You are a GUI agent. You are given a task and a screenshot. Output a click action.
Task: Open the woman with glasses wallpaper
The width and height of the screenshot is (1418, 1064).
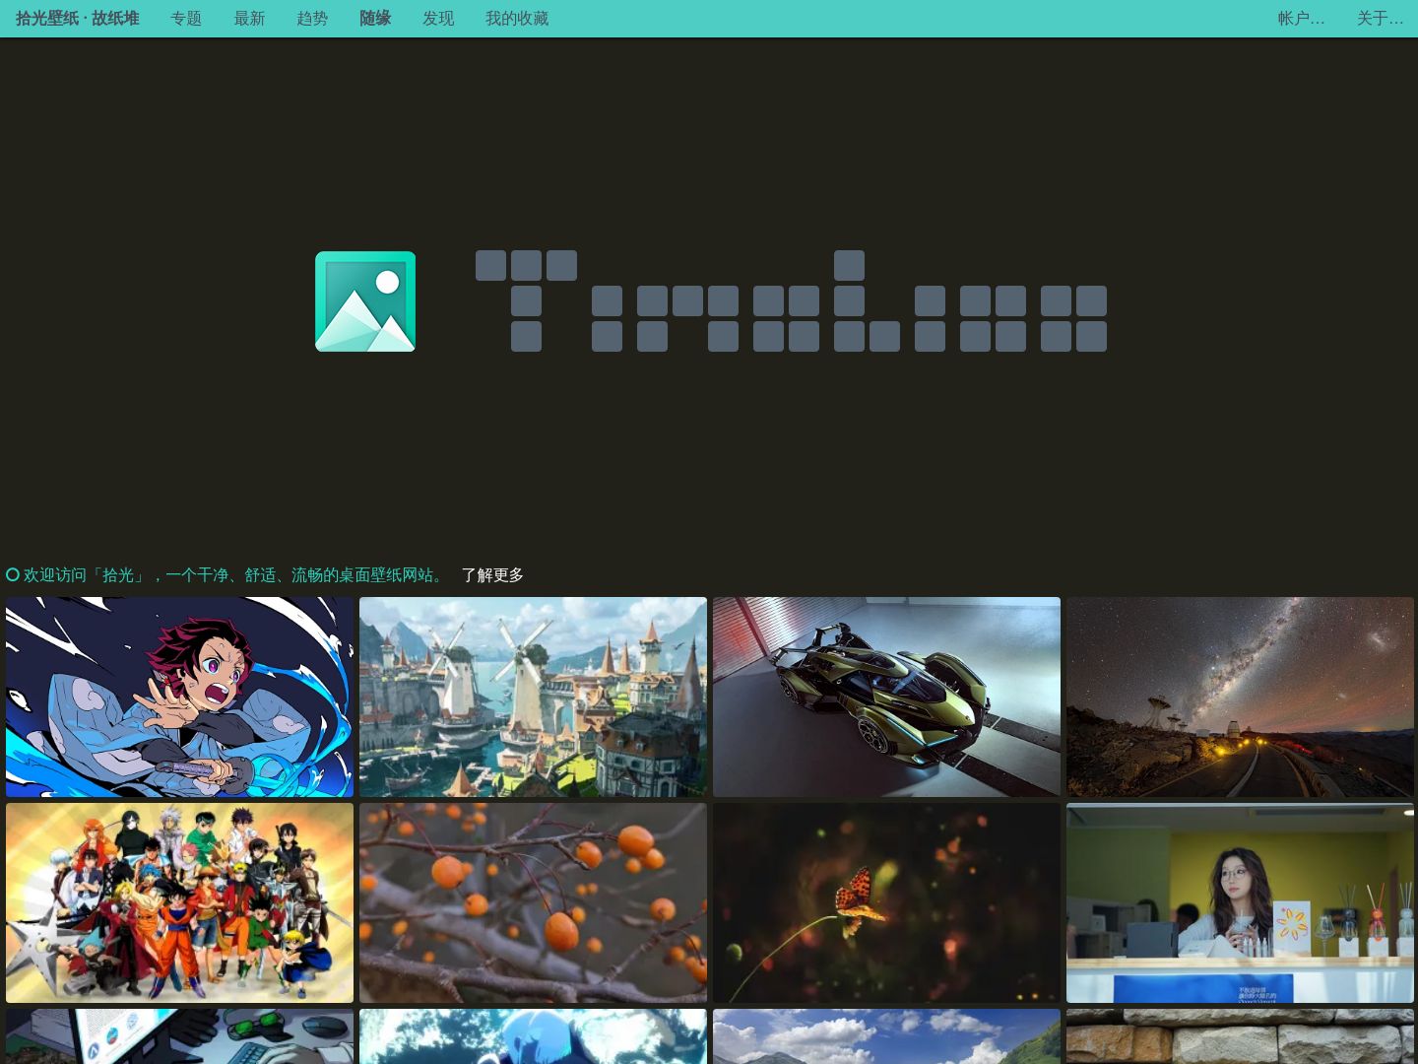click(1240, 902)
